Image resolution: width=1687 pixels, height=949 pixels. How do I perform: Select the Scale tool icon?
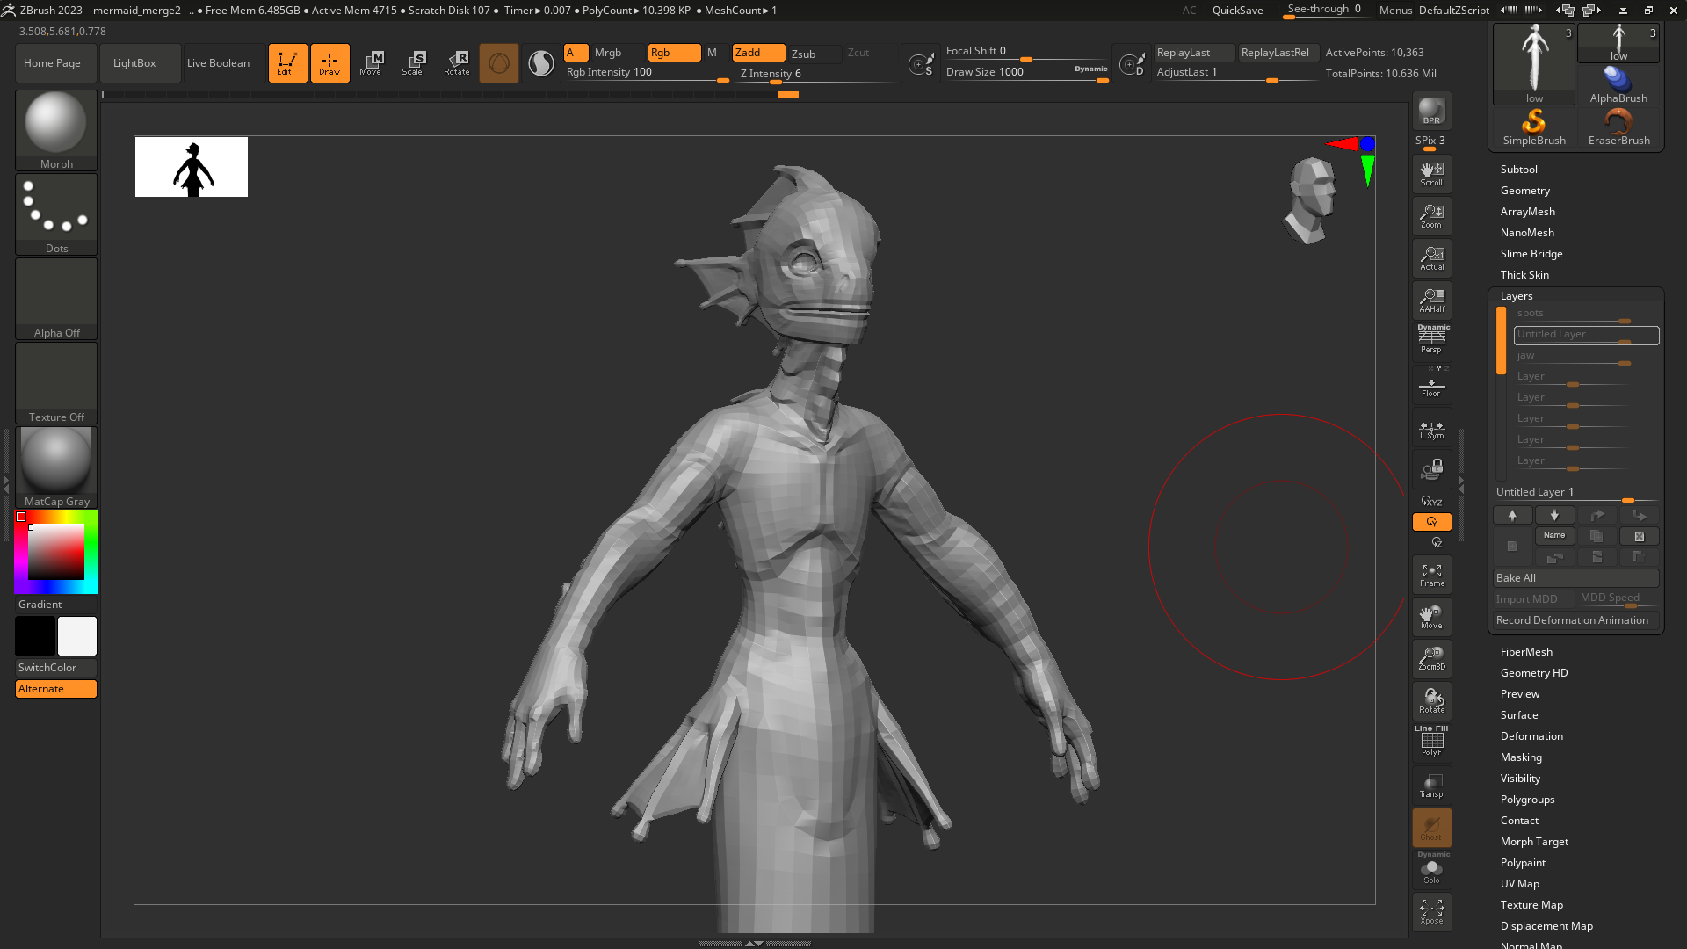[413, 62]
